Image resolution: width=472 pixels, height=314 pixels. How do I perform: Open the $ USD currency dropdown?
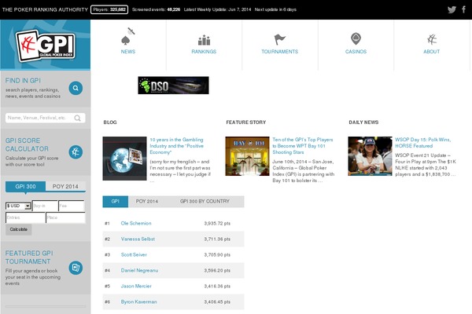(18, 206)
